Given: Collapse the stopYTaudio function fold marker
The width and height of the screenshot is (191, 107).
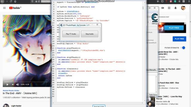Looking at the screenshot, I should pyautogui.click(x=56, y=57).
